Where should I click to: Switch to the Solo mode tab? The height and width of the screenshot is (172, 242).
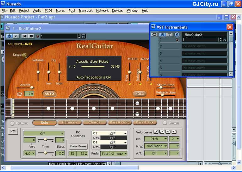tap(44, 122)
